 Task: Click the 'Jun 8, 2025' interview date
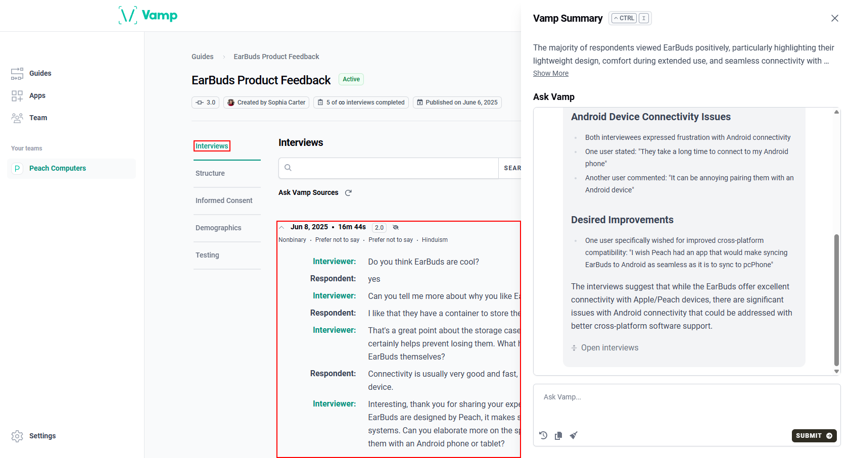309,227
